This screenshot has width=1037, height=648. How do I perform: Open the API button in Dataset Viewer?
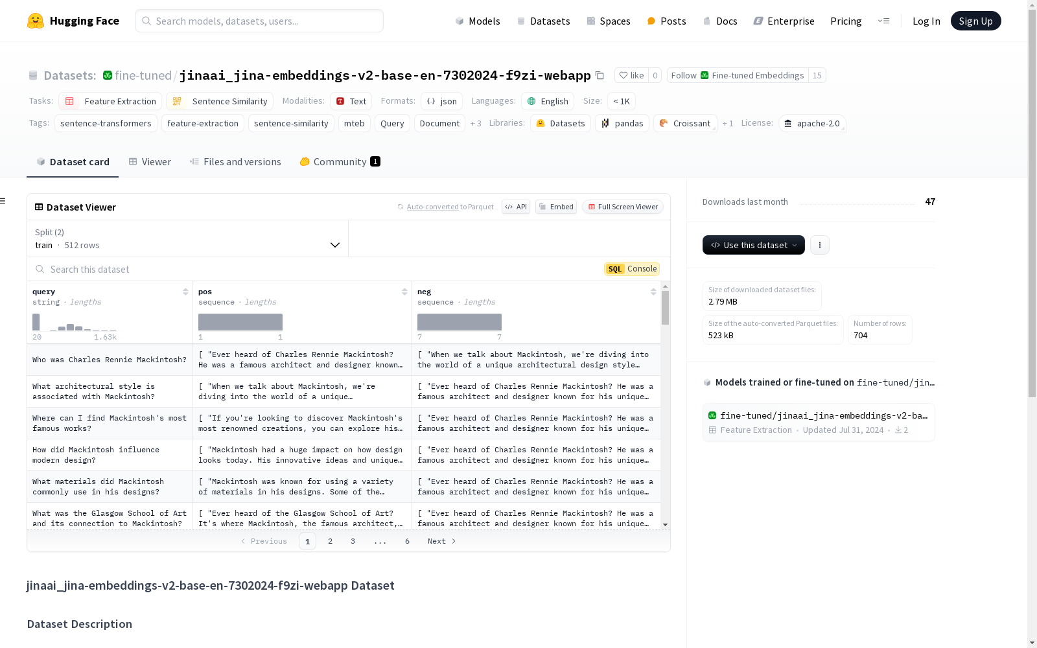tap(516, 207)
